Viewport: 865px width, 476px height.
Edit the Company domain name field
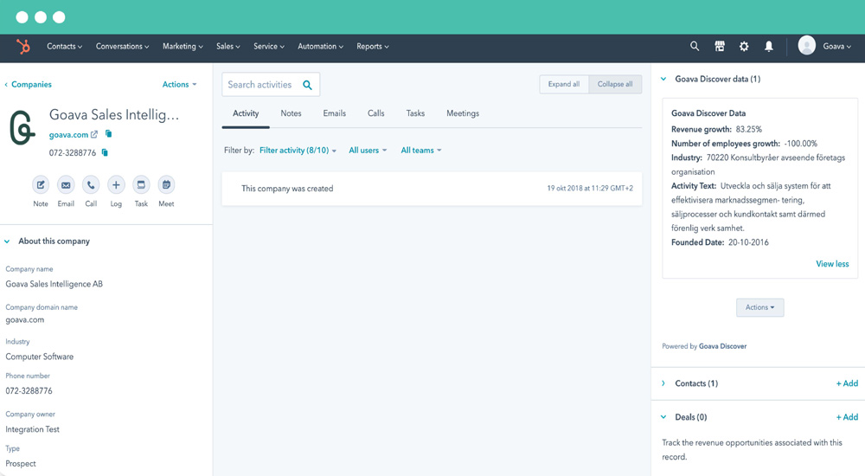tap(25, 319)
